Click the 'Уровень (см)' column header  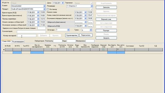pyautogui.click(x=48, y=46)
